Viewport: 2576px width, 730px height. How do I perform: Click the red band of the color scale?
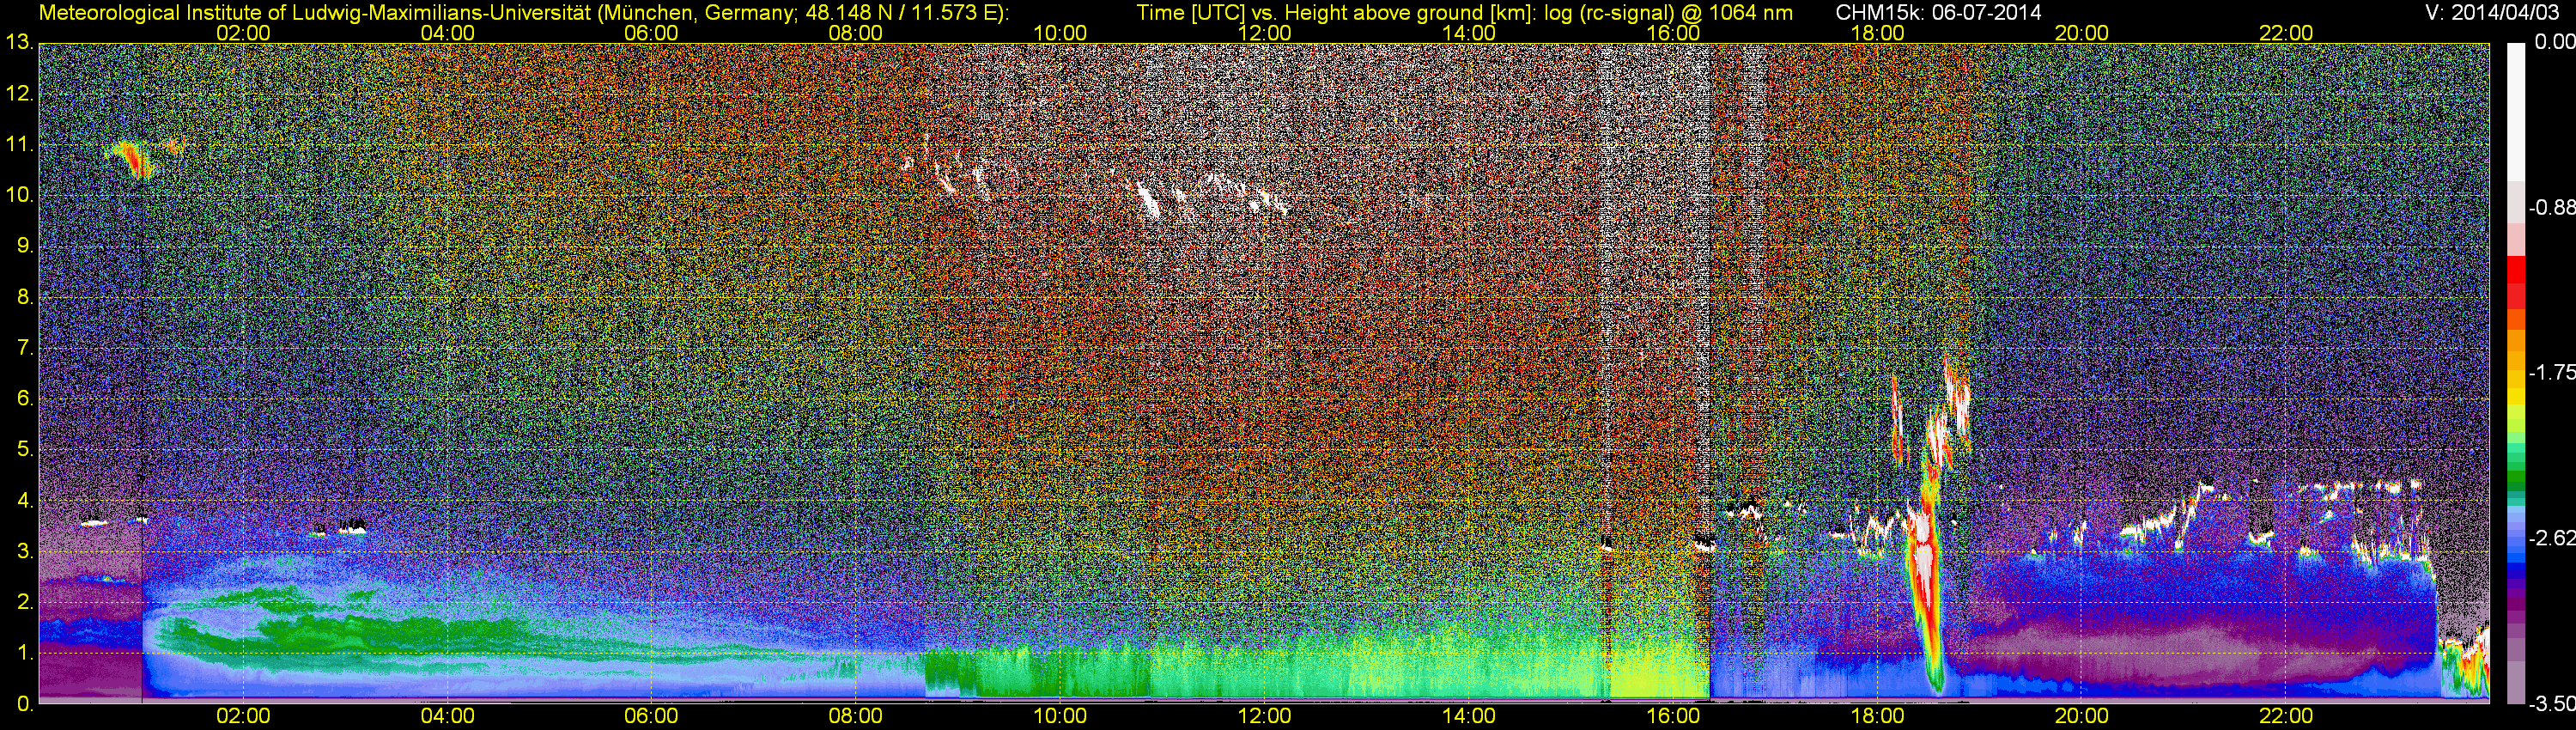pyautogui.click(x=2516, y=271)
